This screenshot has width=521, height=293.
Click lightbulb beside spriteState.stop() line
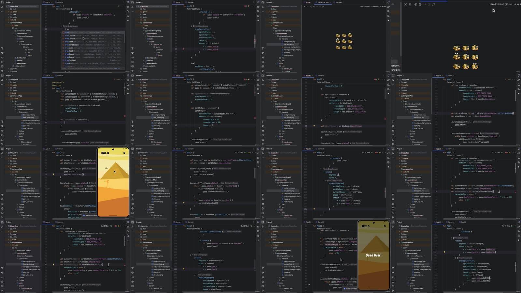pos(184,203)
